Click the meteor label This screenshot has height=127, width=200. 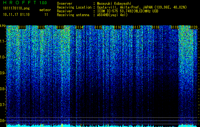(45, 10)
